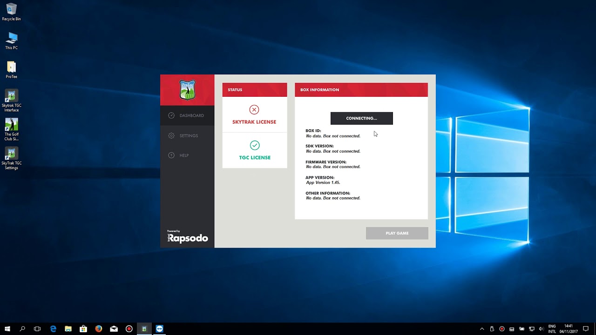Select the Recycle Bin desktop icon
This screenshot has height=335, width=596.
pos(12,12)
